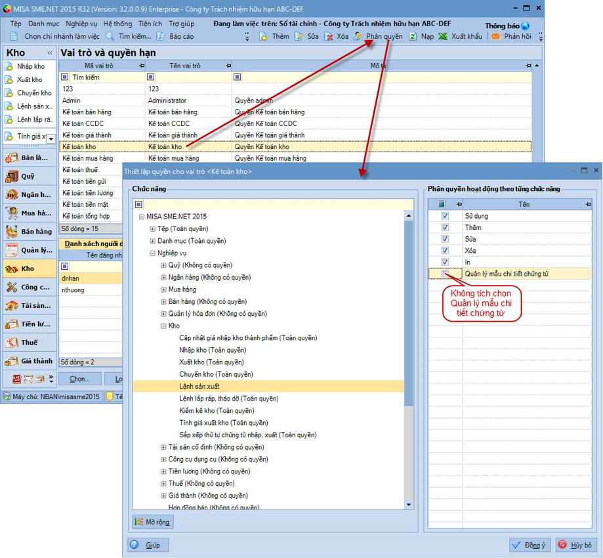The width and height of the screenshot is (603, 558).
Task: Open the Quản lý hóa đơn sidebar module
Action: tap(30, 250)
